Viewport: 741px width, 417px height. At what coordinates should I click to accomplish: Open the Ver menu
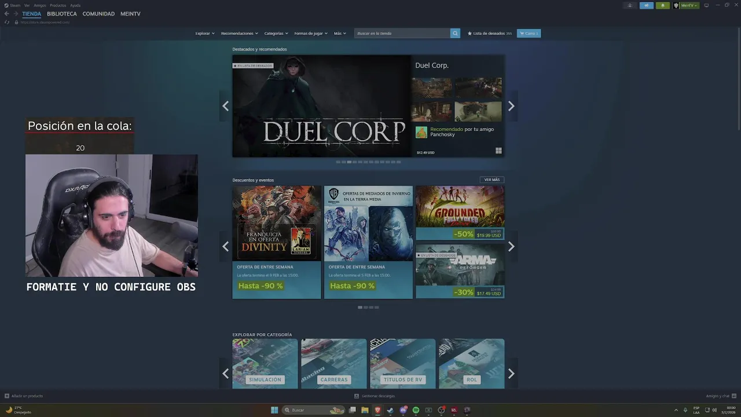click(x=27, y=5)
